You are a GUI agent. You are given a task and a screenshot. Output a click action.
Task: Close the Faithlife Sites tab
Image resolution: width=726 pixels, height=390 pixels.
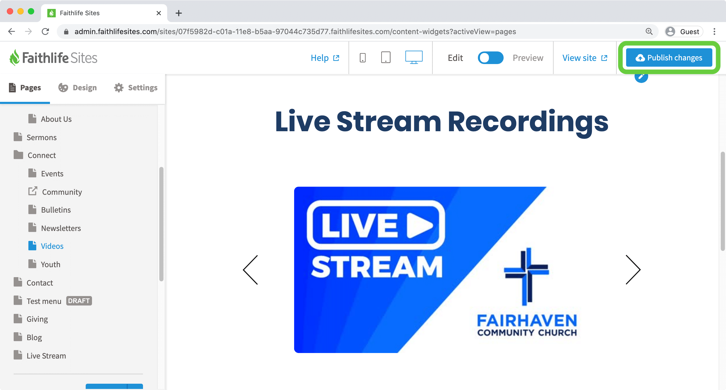(159, 13)
